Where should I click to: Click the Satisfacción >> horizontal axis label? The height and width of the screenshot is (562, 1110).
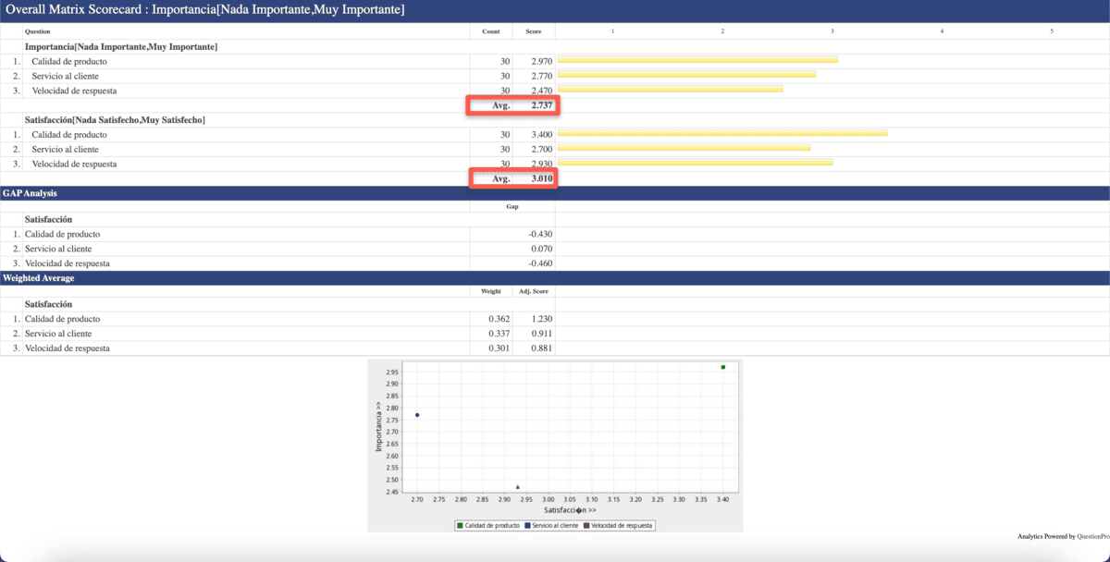click(570, 510)
